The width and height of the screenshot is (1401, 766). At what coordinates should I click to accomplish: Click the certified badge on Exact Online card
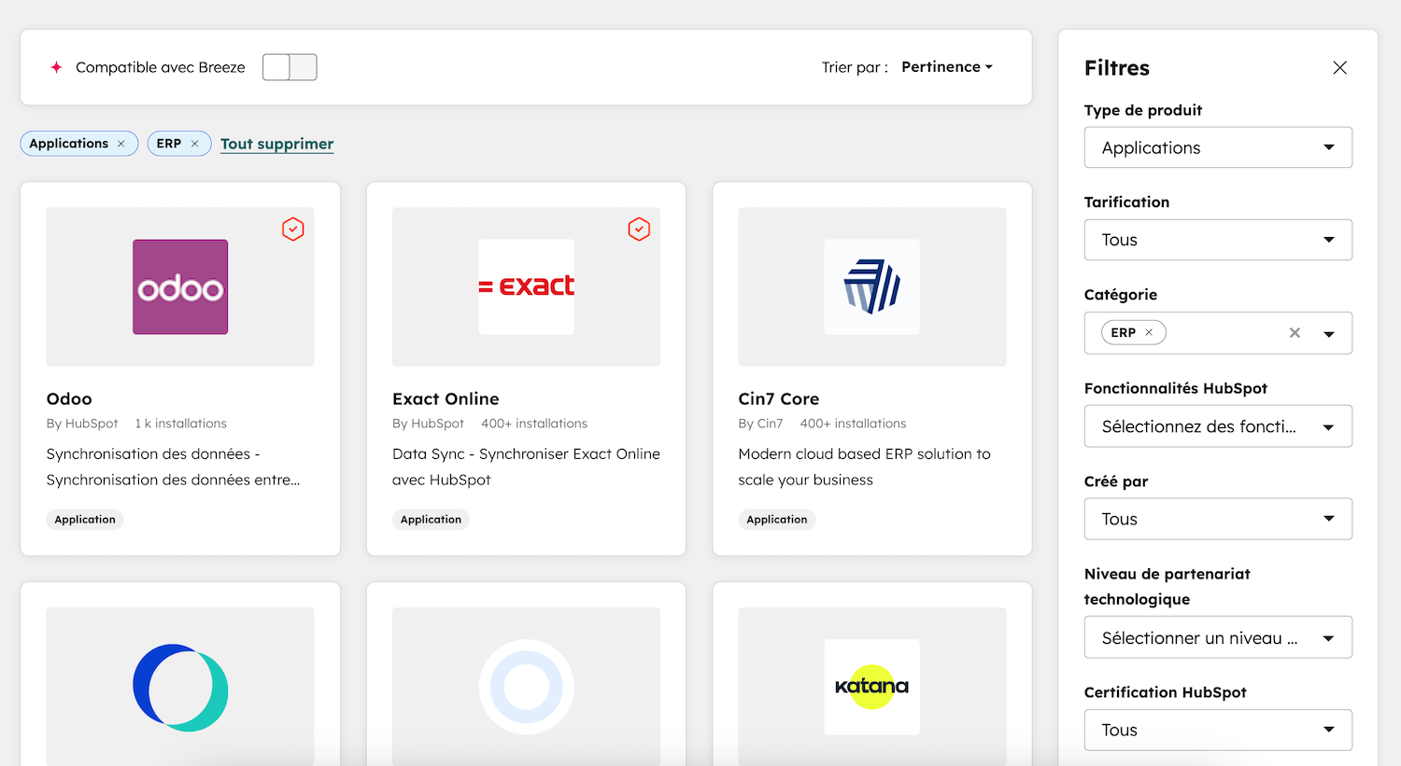(639, 229)
